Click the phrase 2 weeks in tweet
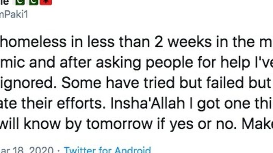 (x=183, y=42)
